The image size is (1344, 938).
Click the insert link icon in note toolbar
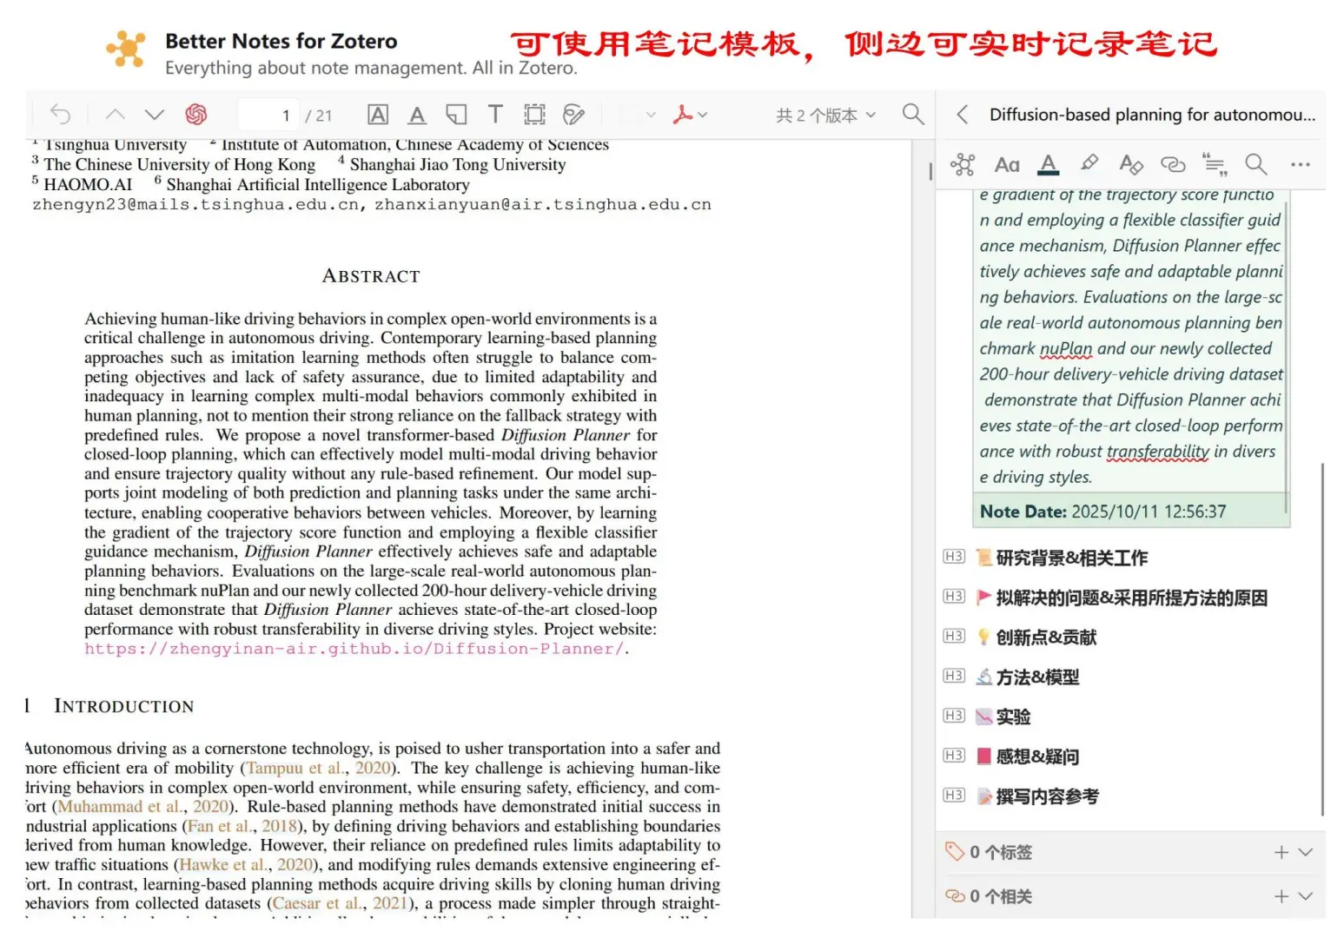(1173, 164)
